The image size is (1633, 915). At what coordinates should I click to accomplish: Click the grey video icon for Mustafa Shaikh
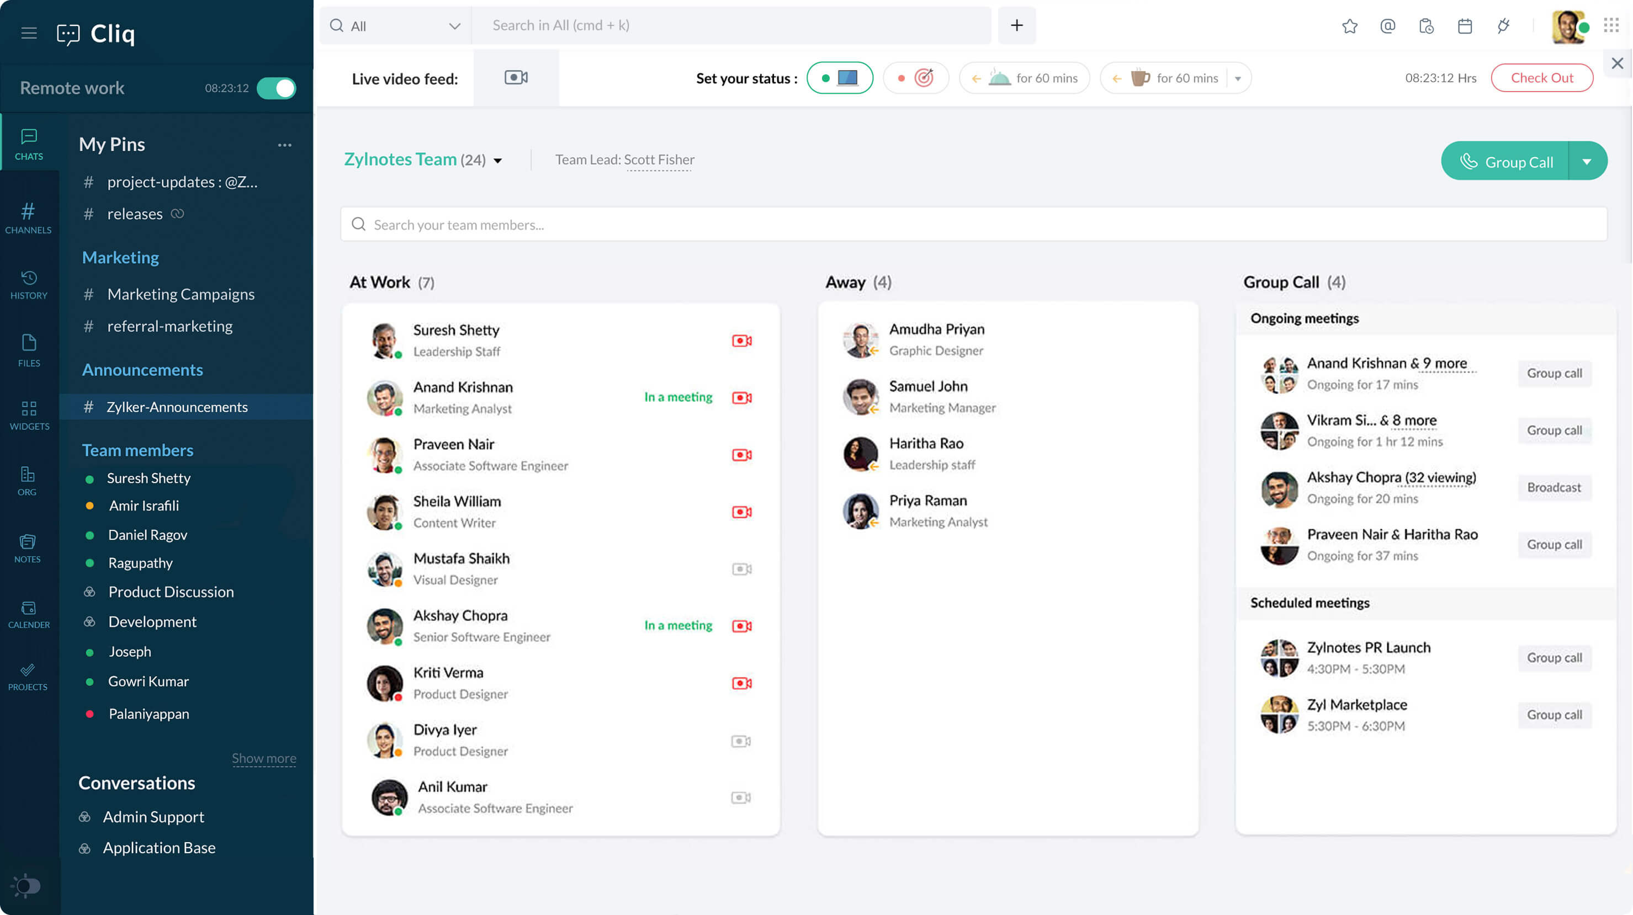click(742, 568)
